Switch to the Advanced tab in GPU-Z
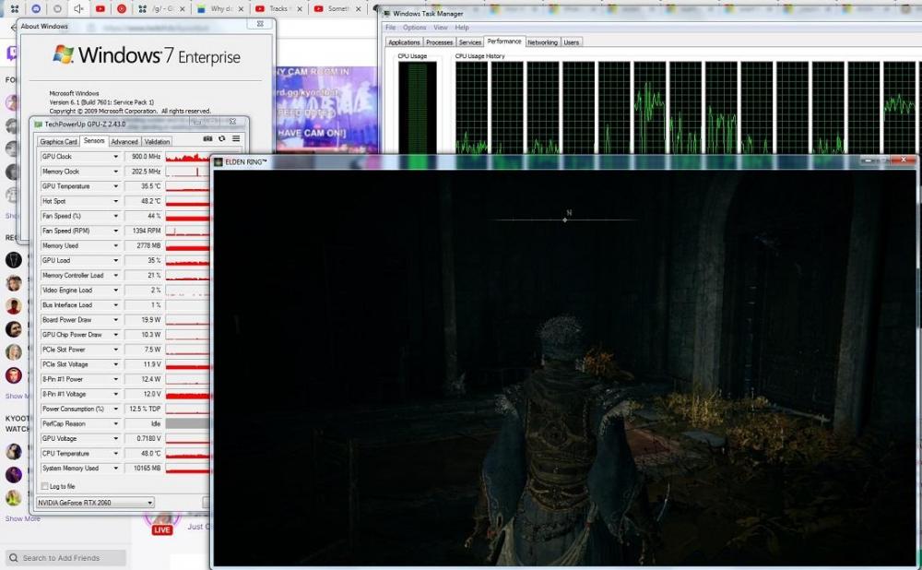Viewport: 922px width, 570px height. [x=124, y=141]
